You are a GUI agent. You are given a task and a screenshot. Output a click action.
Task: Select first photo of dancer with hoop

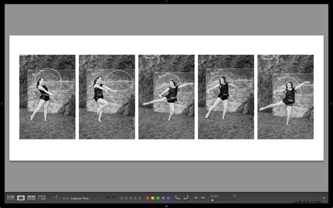coord(47,97)
